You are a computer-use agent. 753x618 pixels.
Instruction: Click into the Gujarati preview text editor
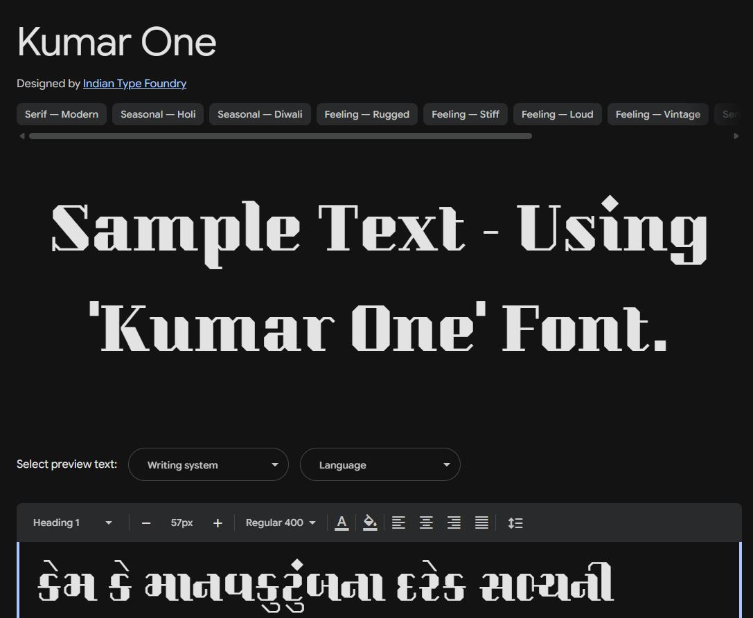click(x=380, y=580)
